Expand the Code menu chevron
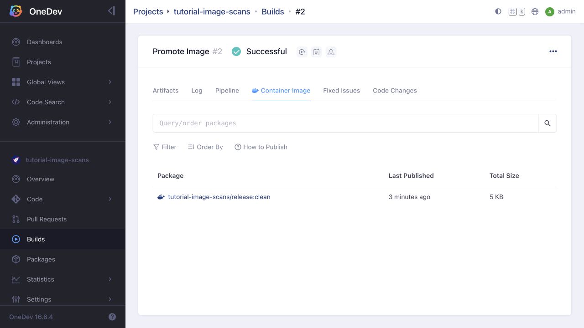This screenshot has height=328, width=584. pos(110,199)
